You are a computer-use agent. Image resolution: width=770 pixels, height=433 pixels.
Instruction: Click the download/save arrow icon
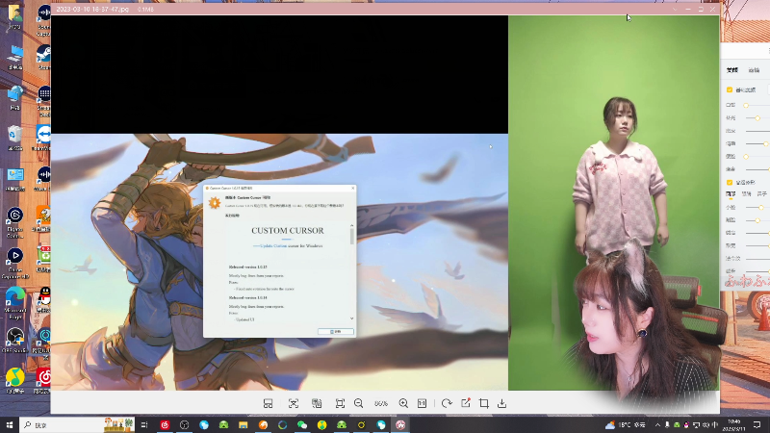click(x=501, y=403)
